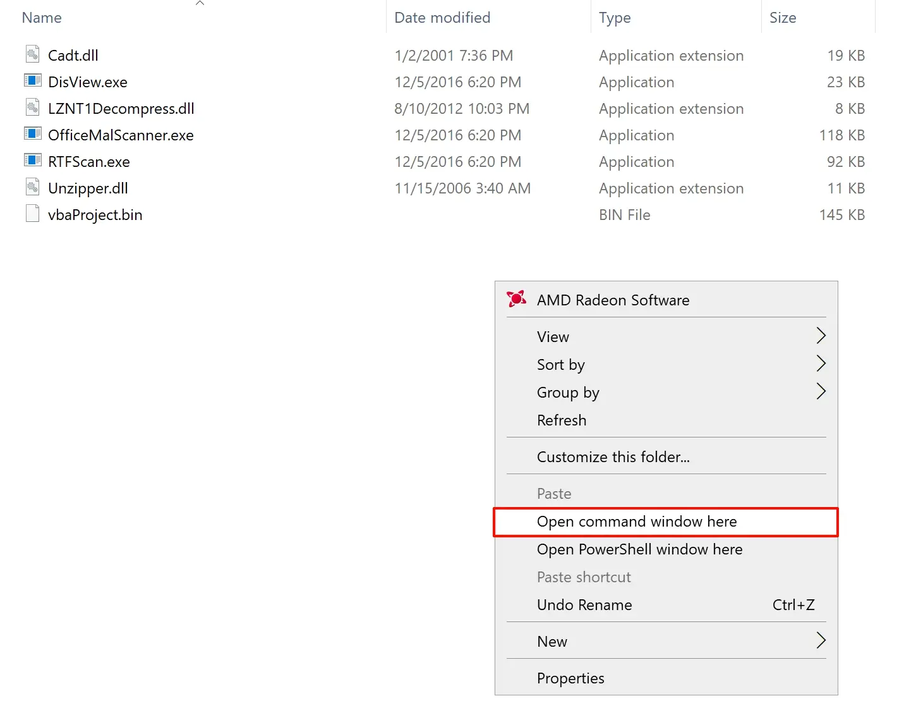This screenshot has width=904, height=715.
Task: Open folder Properties from context menu
Action: point(570,678)
